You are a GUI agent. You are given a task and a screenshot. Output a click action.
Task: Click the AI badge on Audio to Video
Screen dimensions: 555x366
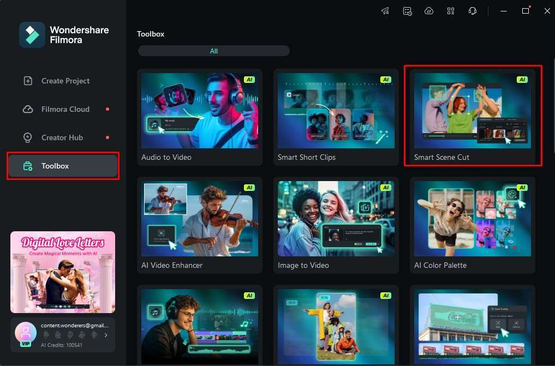249,80
